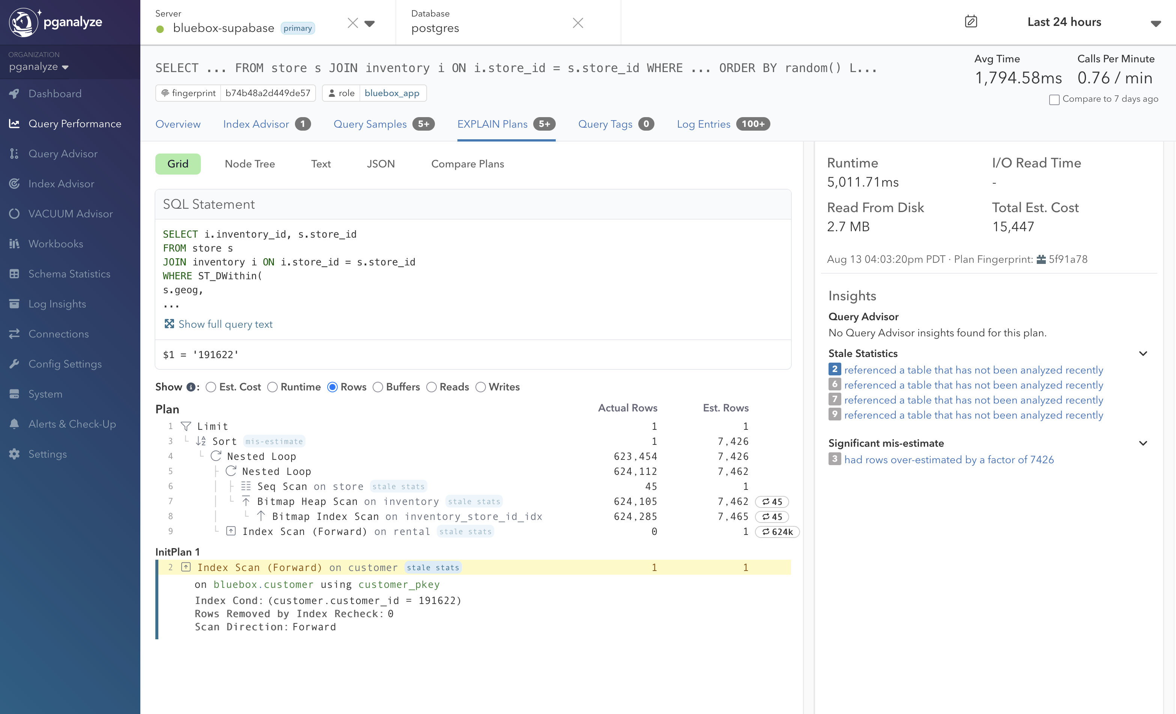Screen dimensions: 1176x714
Task: Click the System server icon
Action: [x=14, y=394]
